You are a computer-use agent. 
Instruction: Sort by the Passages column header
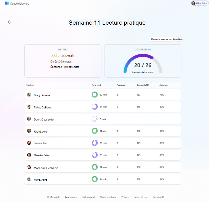pyautogui.click(x=121, y=85)
